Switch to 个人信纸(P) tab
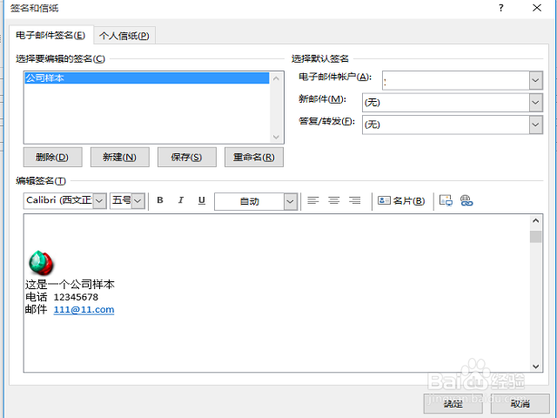This screenshot has width=557, height=418. (x=124, y=36)
